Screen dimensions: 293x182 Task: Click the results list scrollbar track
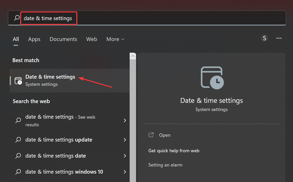click(133, 120)
